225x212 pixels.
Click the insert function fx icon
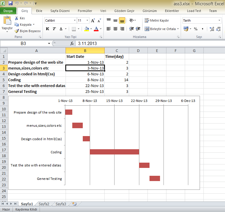pyautogui.click(x=72, y=44)
